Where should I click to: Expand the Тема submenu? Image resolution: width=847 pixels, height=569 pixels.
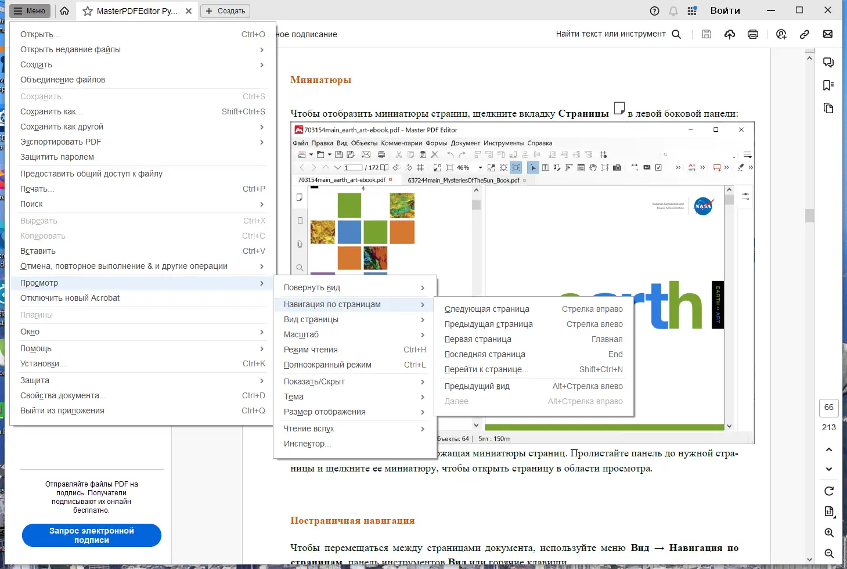pos(355,397)
